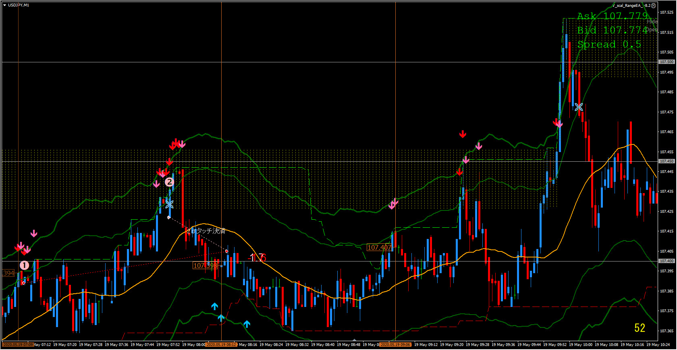
Task: Click the highlighted 107.500 price axis tag
Action: (667, 62)
